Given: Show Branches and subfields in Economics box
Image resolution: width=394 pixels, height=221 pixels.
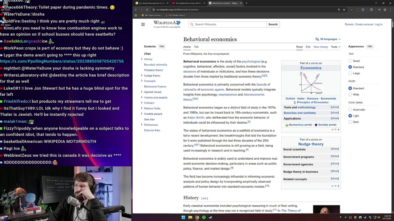Looking at the screenshot, I should 335,113.
